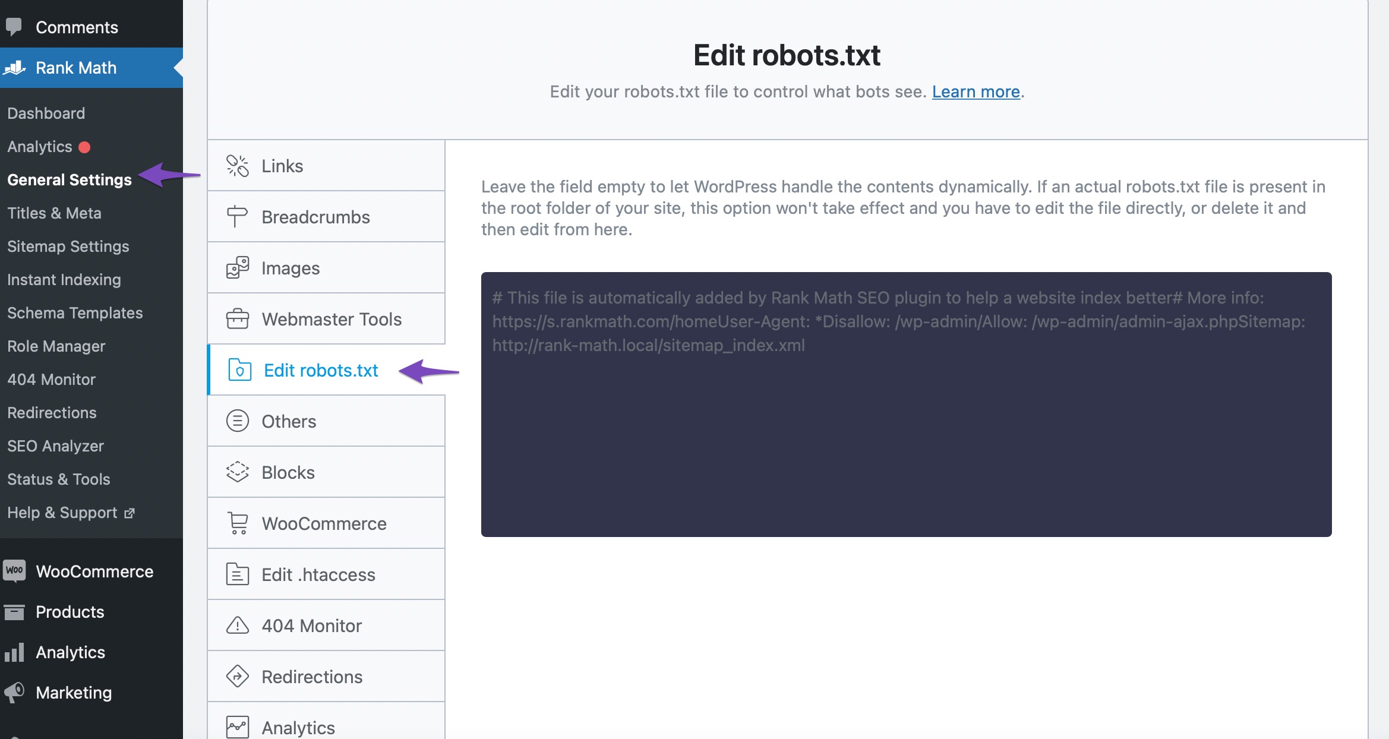
Task: Click the Links settings icon
Action: (237, 165)
